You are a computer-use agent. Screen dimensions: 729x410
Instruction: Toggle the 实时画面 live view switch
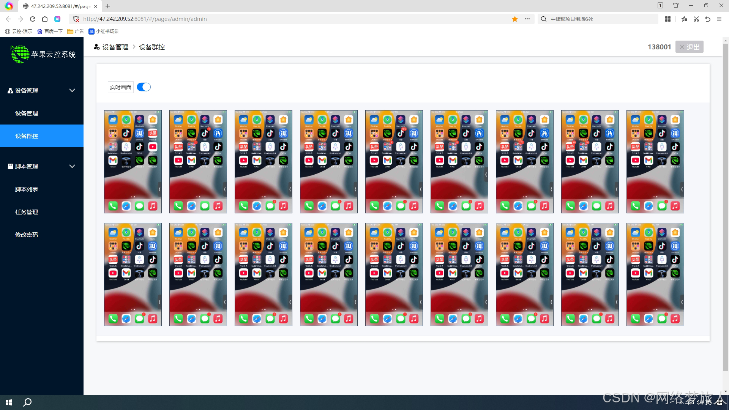point(144,87)
